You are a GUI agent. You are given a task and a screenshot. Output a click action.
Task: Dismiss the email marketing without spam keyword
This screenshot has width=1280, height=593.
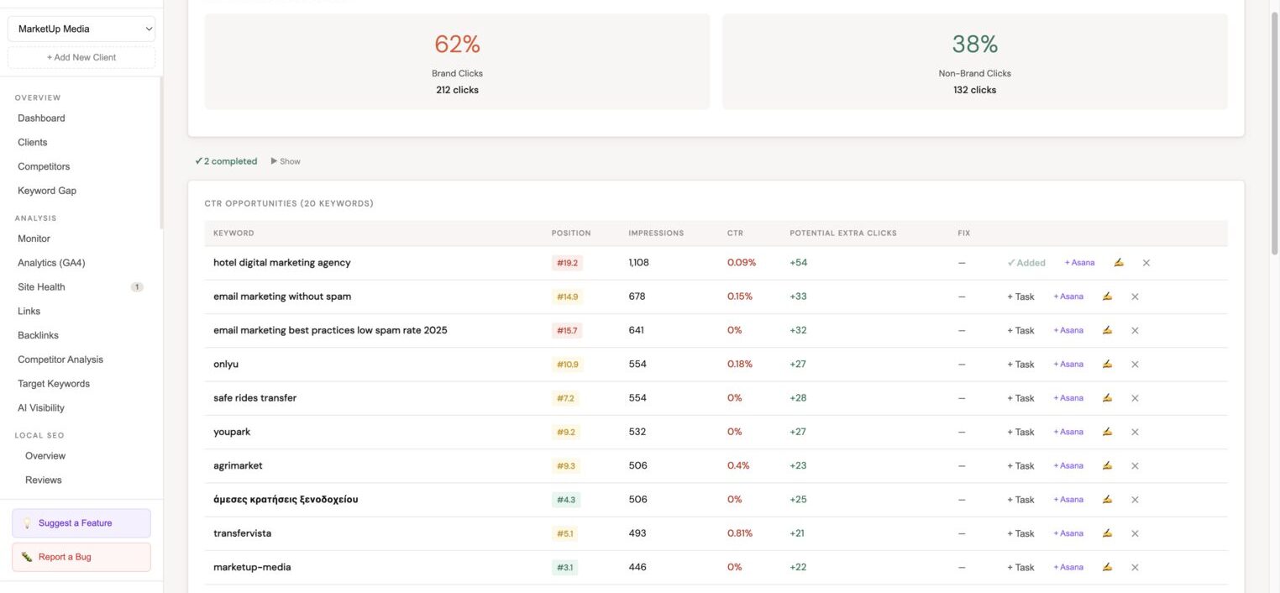1135,296
